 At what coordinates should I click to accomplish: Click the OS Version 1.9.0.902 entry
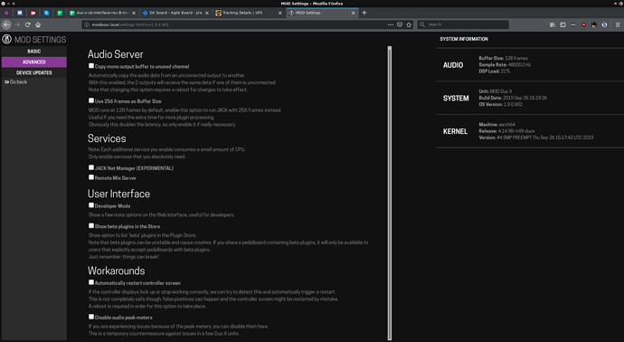501,104
